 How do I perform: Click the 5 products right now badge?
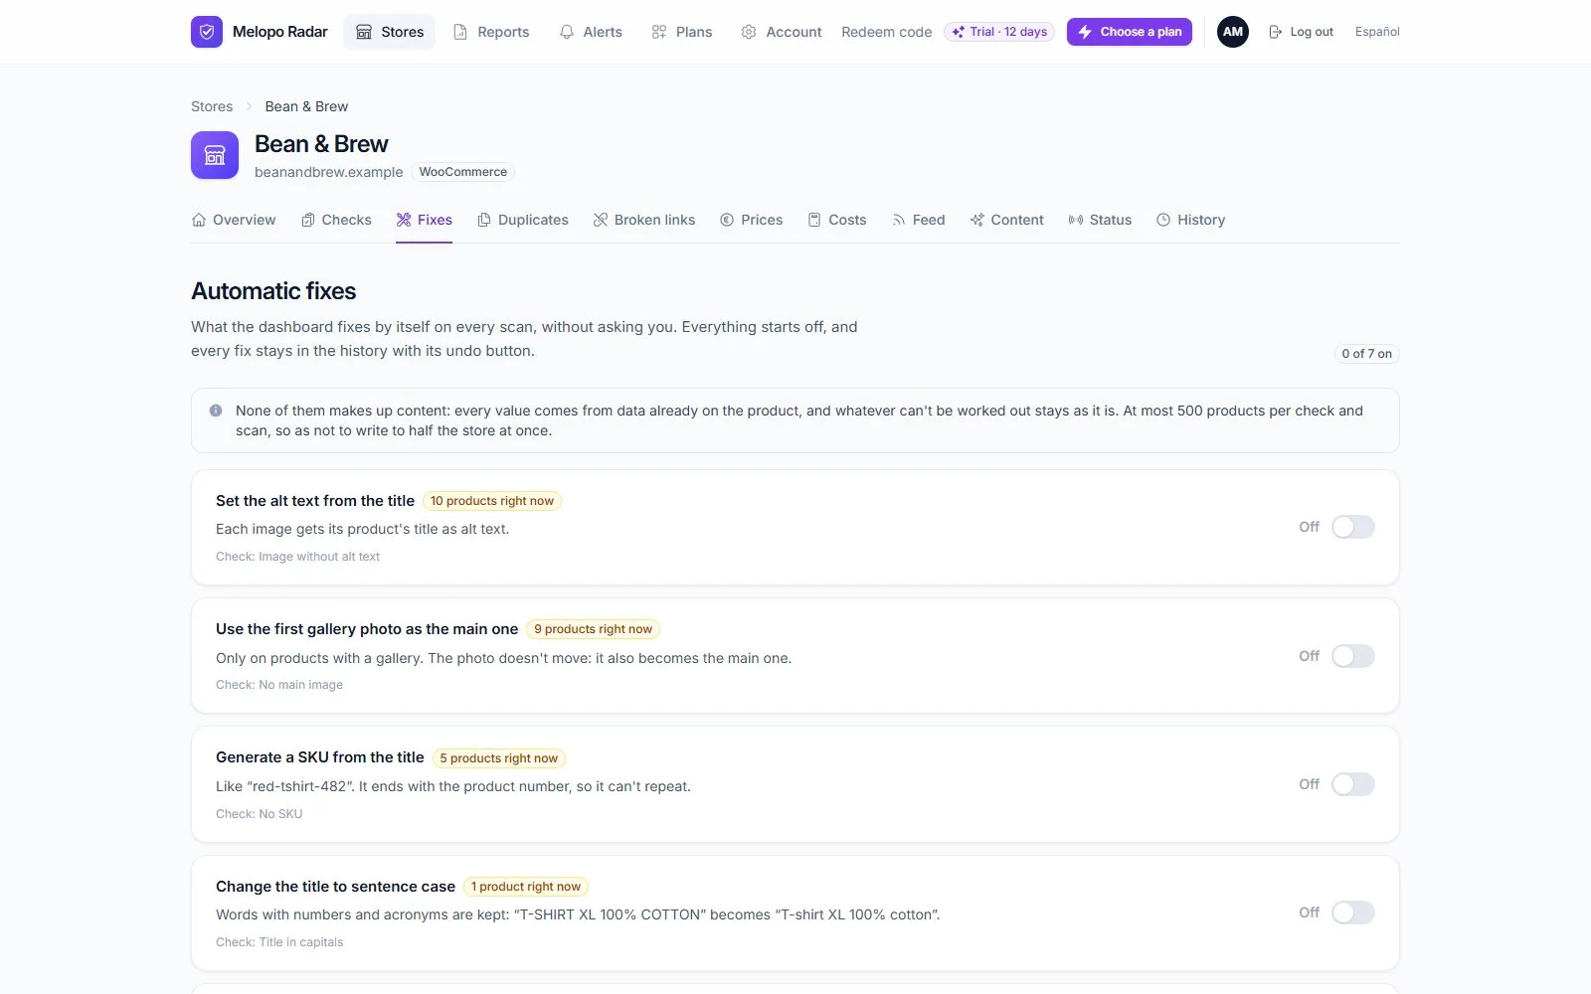pos(499,758)
